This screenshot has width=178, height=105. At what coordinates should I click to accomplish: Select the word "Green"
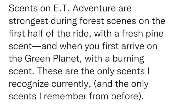[37, 59]
